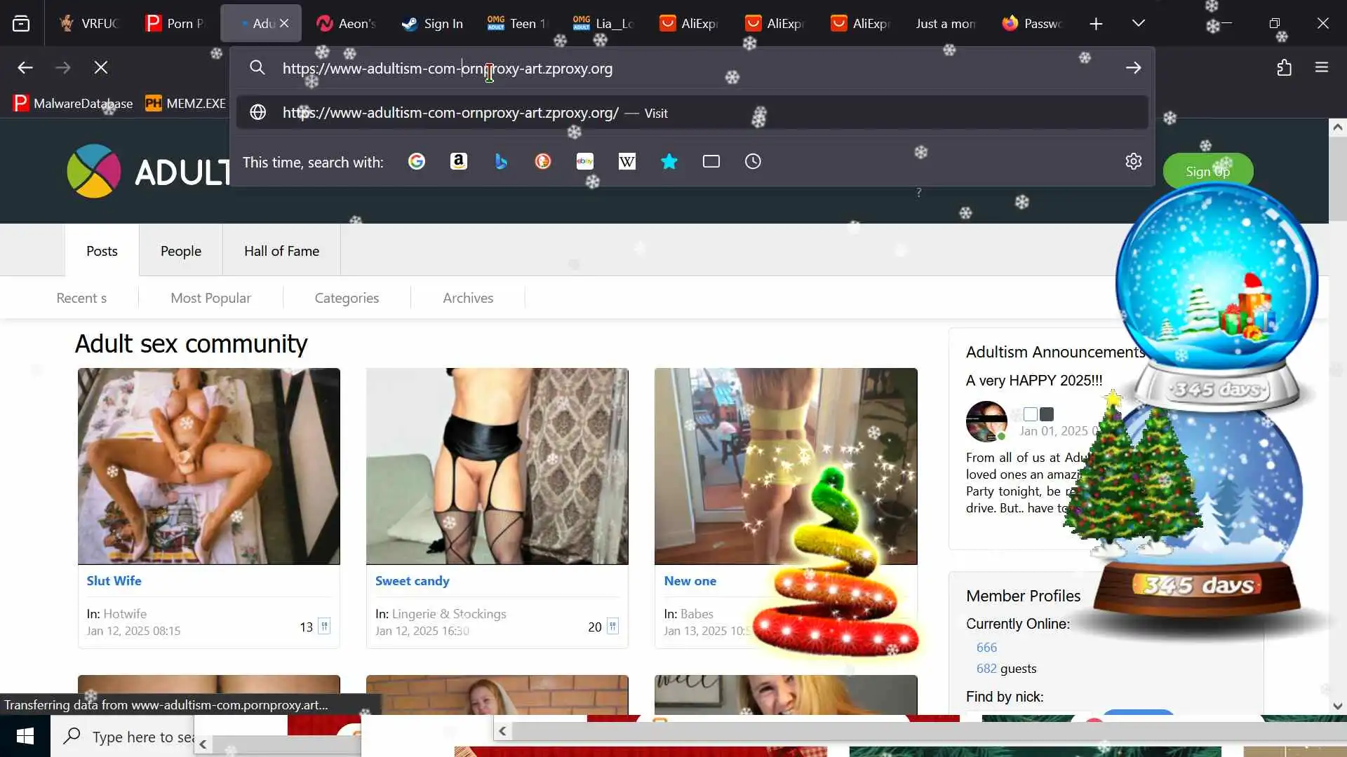Search this time with DuckDuckGo icon
The width and height of the screenshot is (1347, 757).
pyautogui.click(x=543, y=162)
